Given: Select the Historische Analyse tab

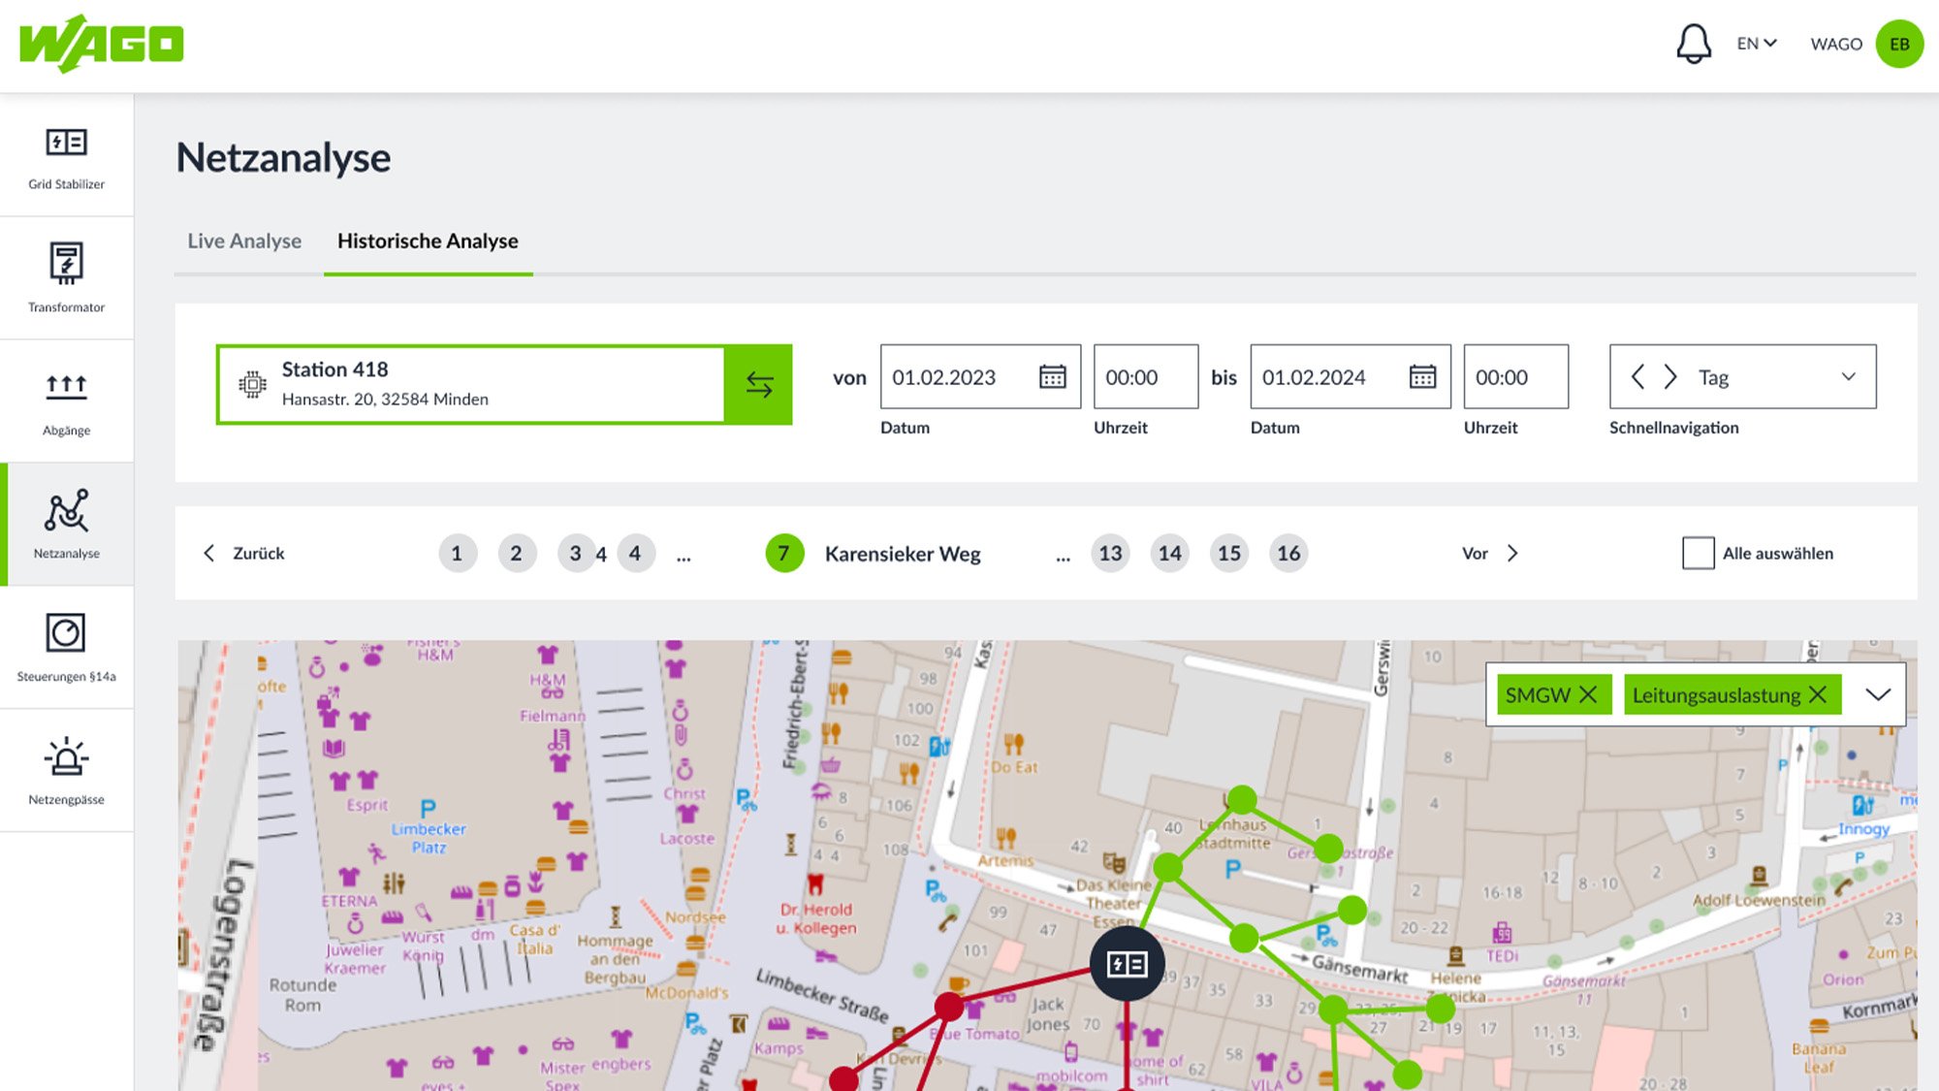Looking at the screenshot, I should [x=428, y=241].
